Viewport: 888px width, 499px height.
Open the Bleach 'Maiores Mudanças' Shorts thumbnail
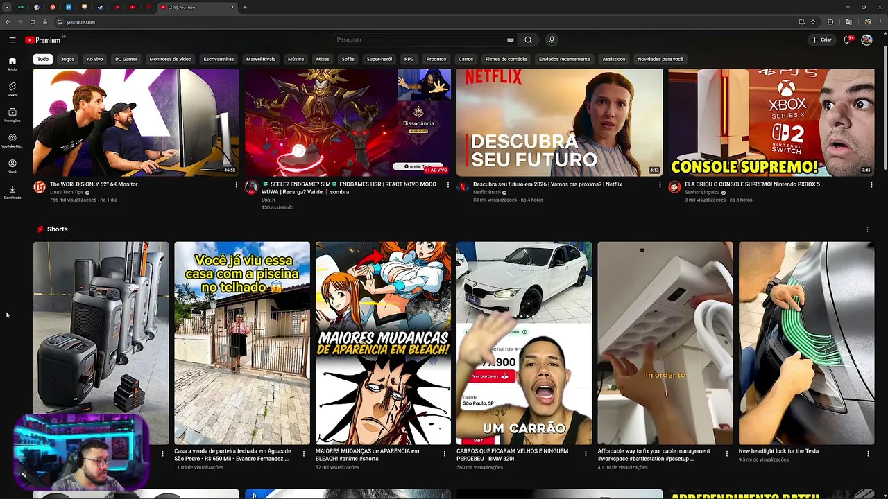tap(383, 343)
